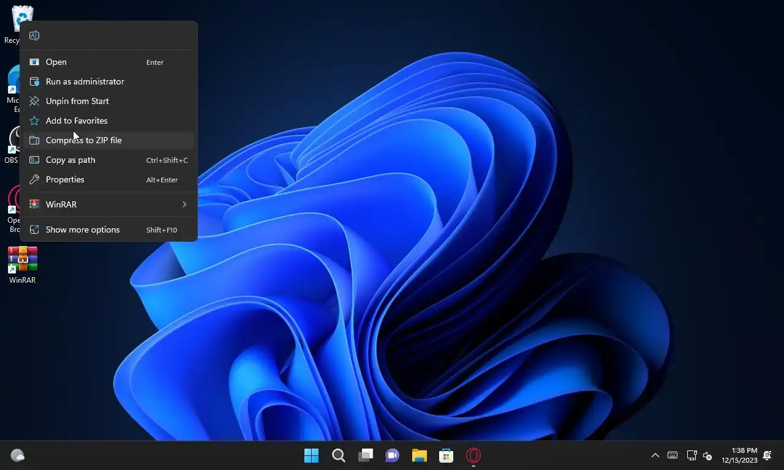Click the muted volume tray icon
This screenshot has height=470, width=784.
707,455
